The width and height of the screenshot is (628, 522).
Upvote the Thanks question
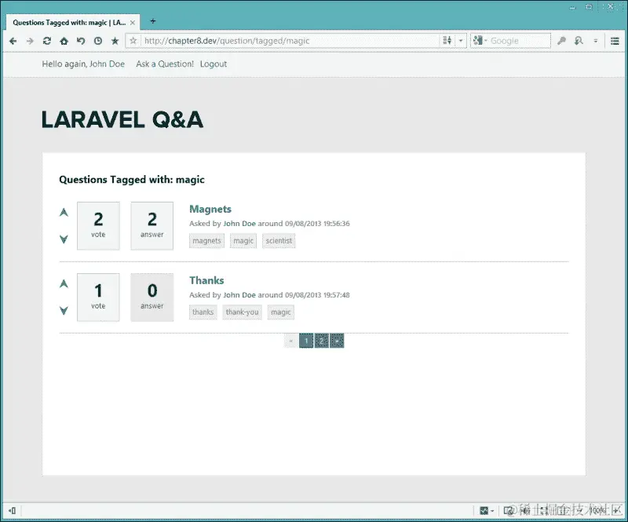pyautogui.click(x=64, y=283)
